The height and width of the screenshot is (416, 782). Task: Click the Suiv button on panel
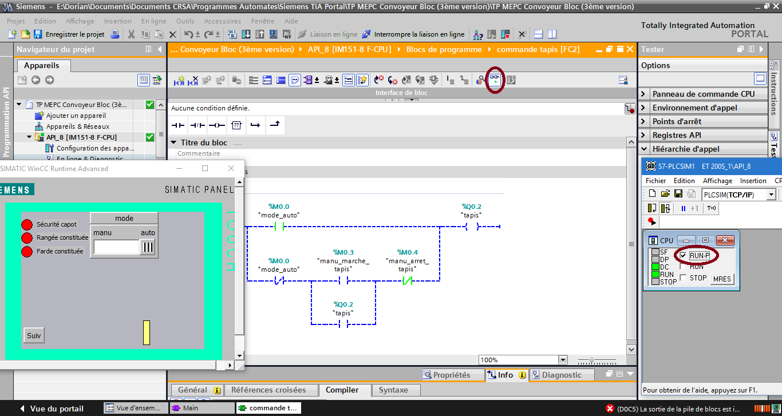34,335
